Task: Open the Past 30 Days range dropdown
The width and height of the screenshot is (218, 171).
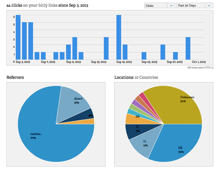Action: (x=195, y=5)
